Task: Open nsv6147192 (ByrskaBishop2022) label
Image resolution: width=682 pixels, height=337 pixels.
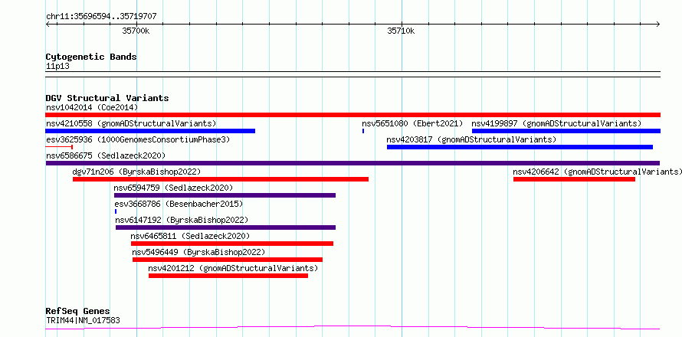Action: [x=182, y=220]
